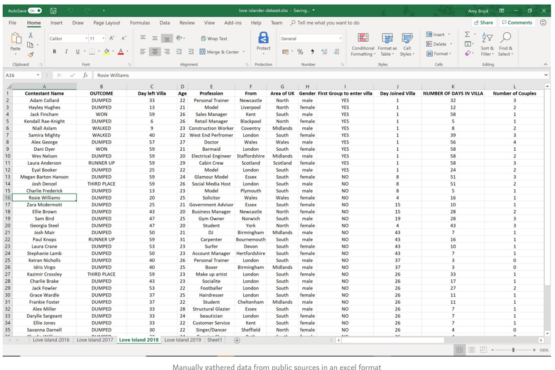Expand the formula bar

tap(546, 75)
